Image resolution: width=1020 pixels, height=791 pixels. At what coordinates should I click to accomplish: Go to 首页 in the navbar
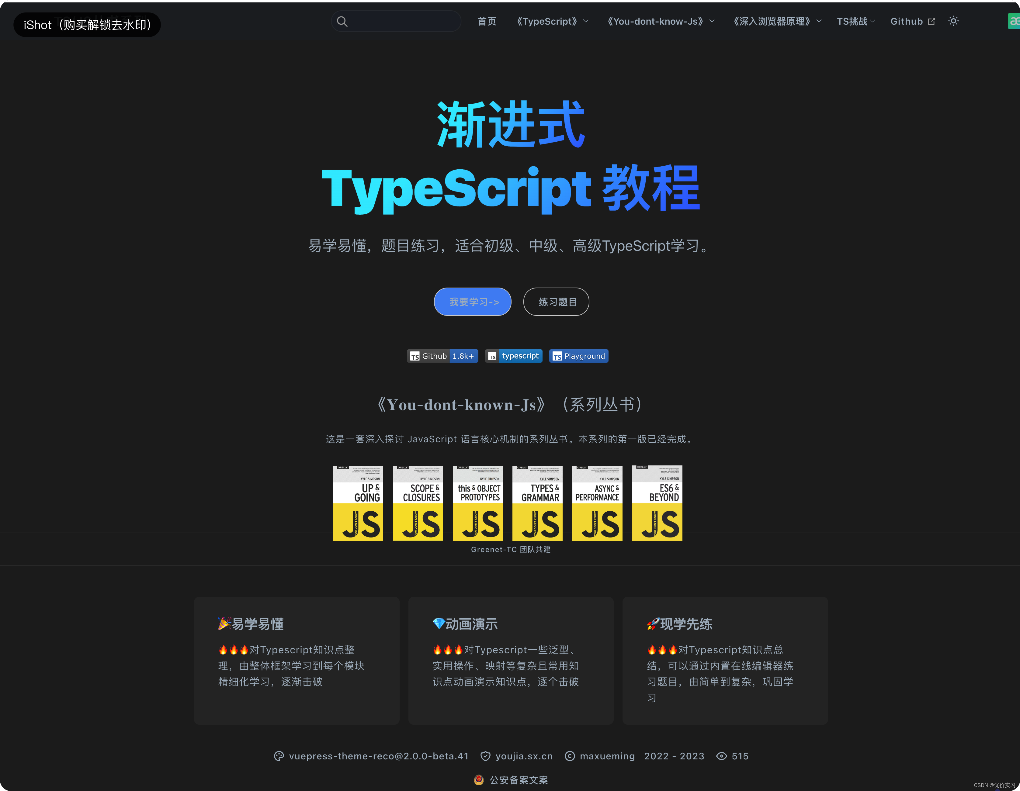tap(487, 22)
